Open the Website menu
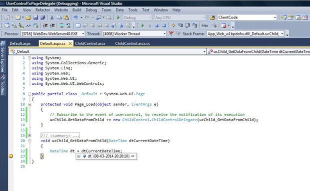This screenshot has width=310, height=191. click(61, 10)
